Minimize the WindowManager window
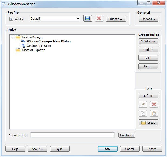 click(x=141, y=3)
